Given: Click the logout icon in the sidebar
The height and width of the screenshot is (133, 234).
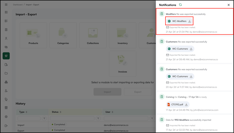Looking at the screenshot, I should [6, 126].
